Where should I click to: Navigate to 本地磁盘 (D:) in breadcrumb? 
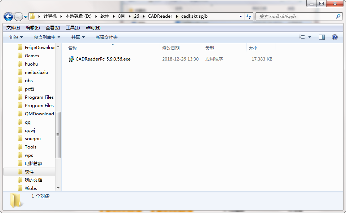click(x=78, y=16)
